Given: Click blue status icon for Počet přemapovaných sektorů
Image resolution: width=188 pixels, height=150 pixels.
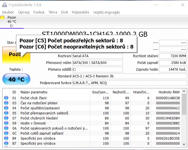Looking at the screenshot, I should pos(6,113).
